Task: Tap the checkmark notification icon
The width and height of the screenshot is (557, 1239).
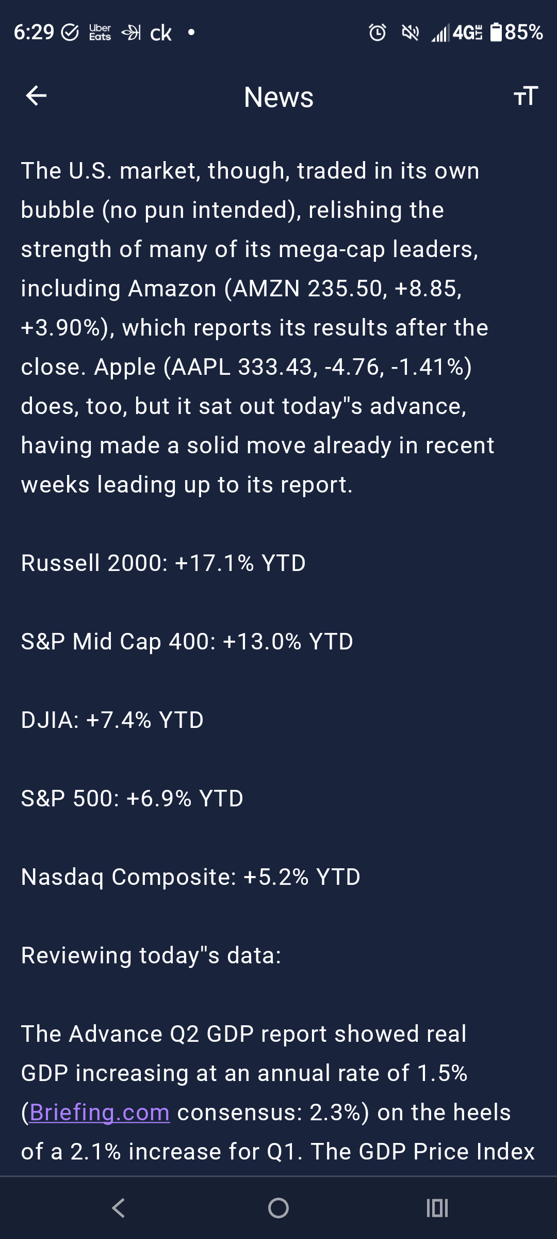Action: [70, 33]
